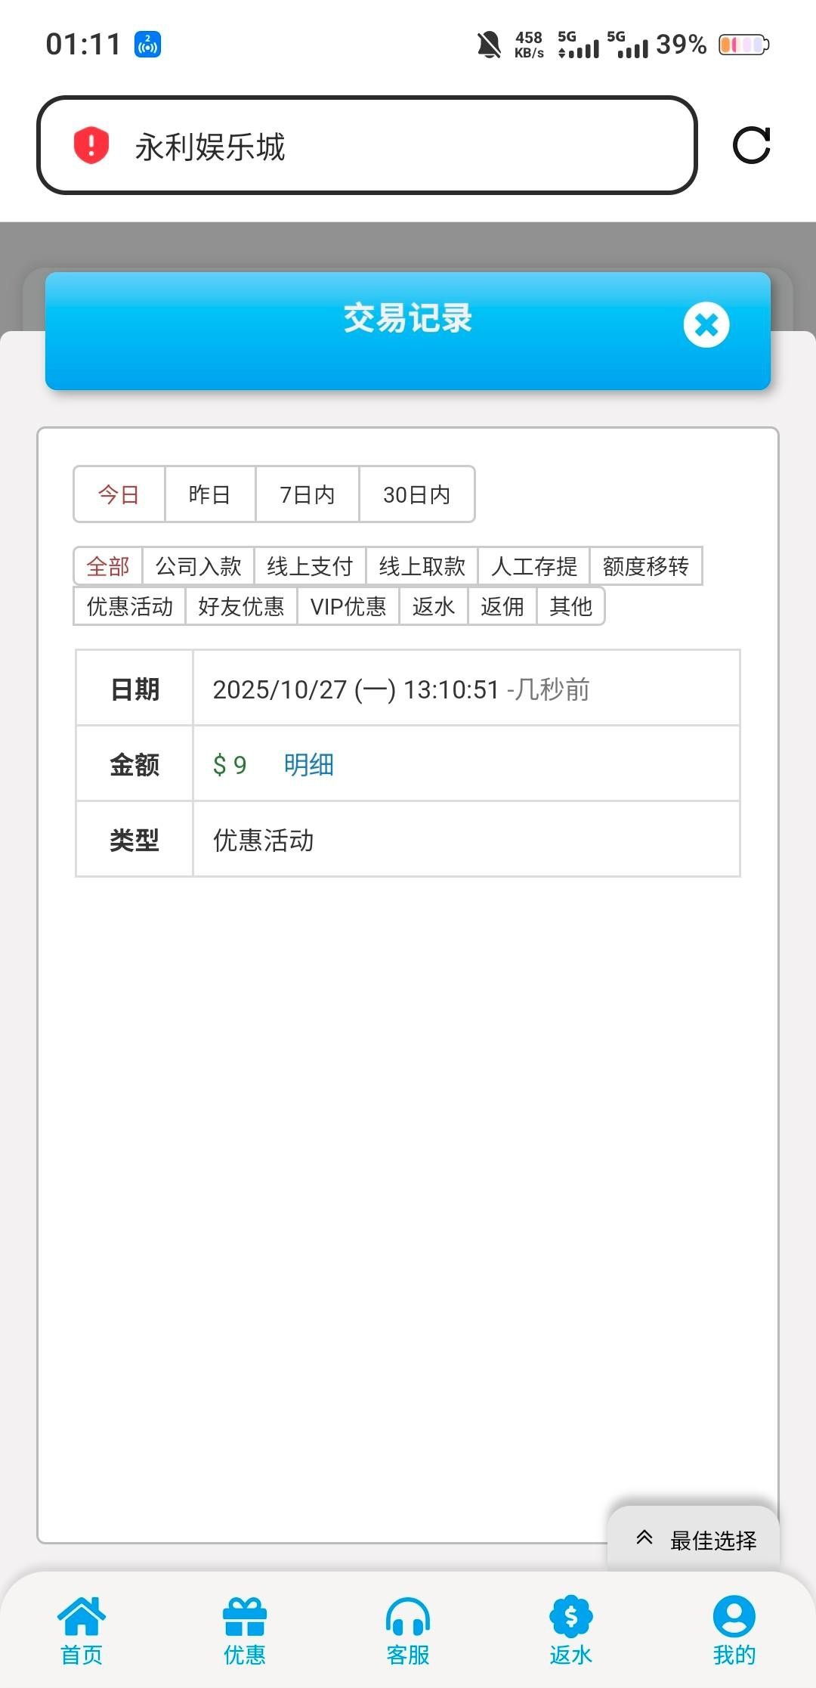Tap the red security shield icon
Viewport: 816px width, 1688px height.
pos(91,145)
